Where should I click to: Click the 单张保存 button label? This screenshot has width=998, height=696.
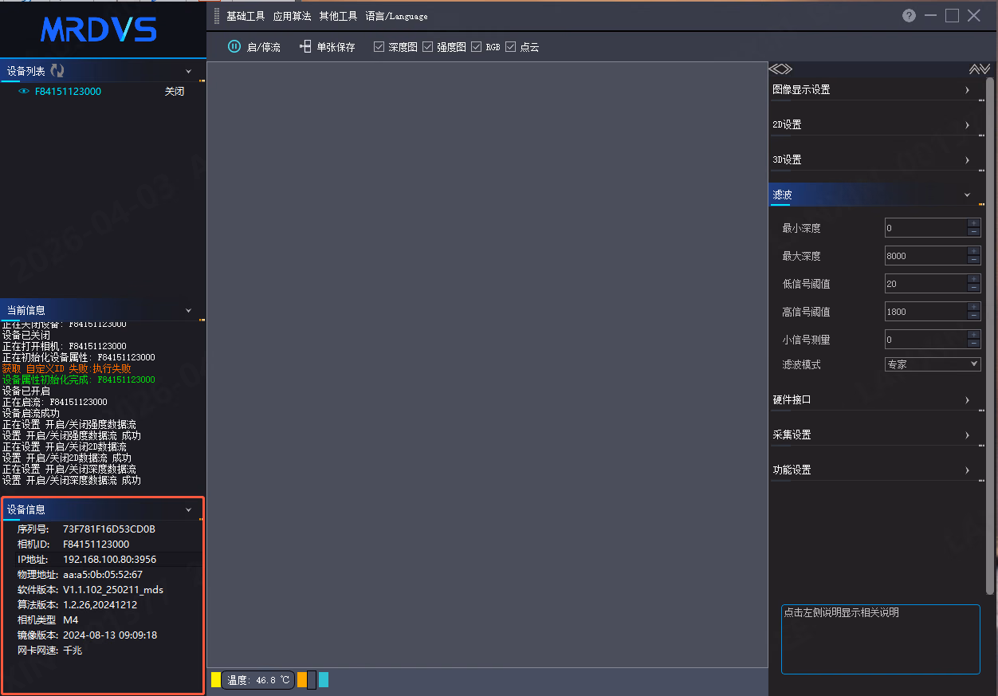[x=336, y=47]
